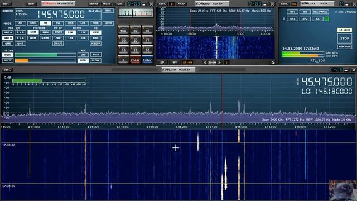Click the green indicator square beside RX
Screen dimensions: 357x201
click(x=327, y=19)
